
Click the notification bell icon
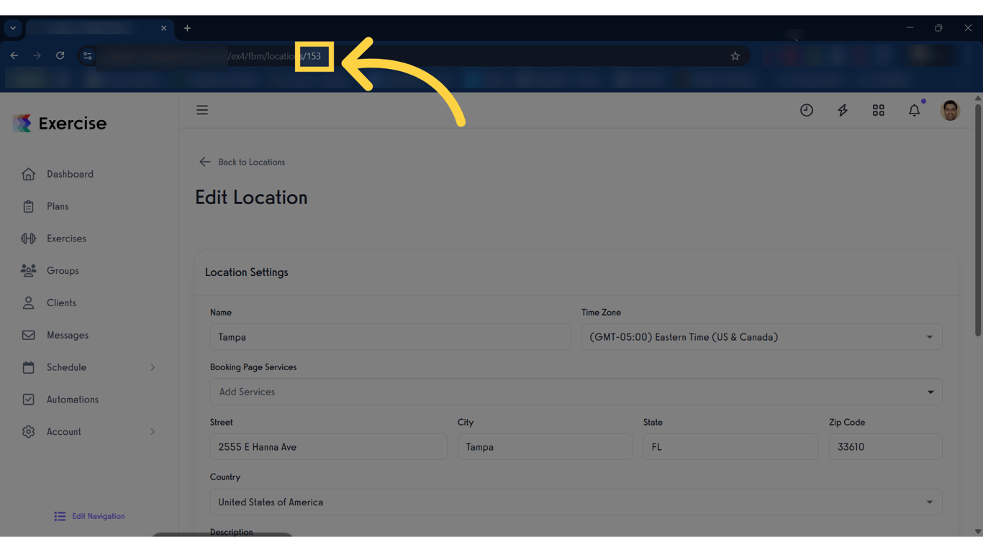914,110
